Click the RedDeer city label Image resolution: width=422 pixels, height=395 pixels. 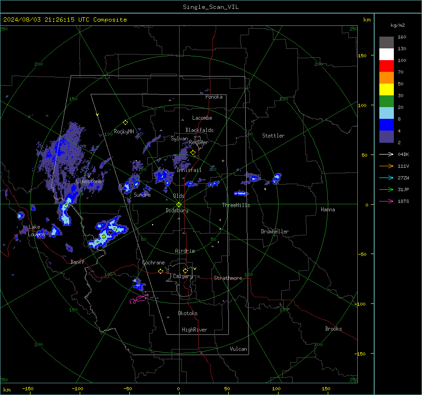point(199,142)
